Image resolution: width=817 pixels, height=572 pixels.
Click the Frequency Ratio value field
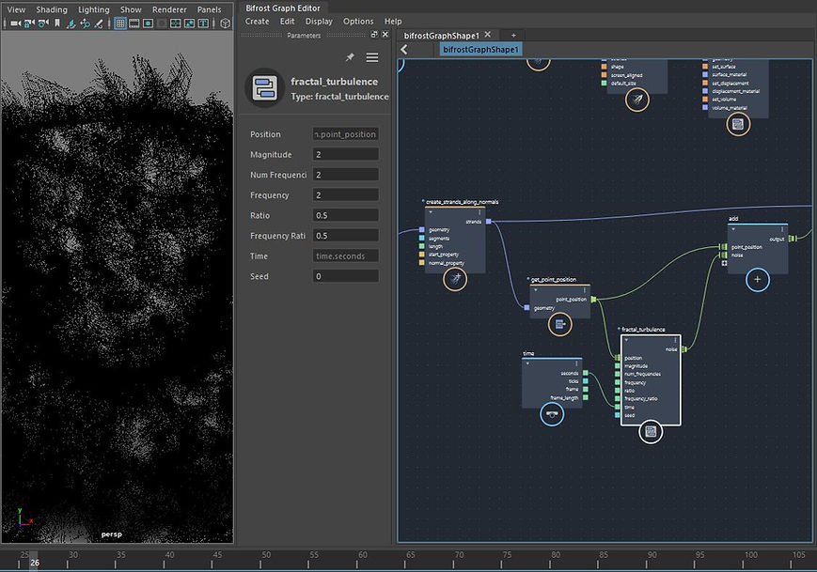click(345, 236)
